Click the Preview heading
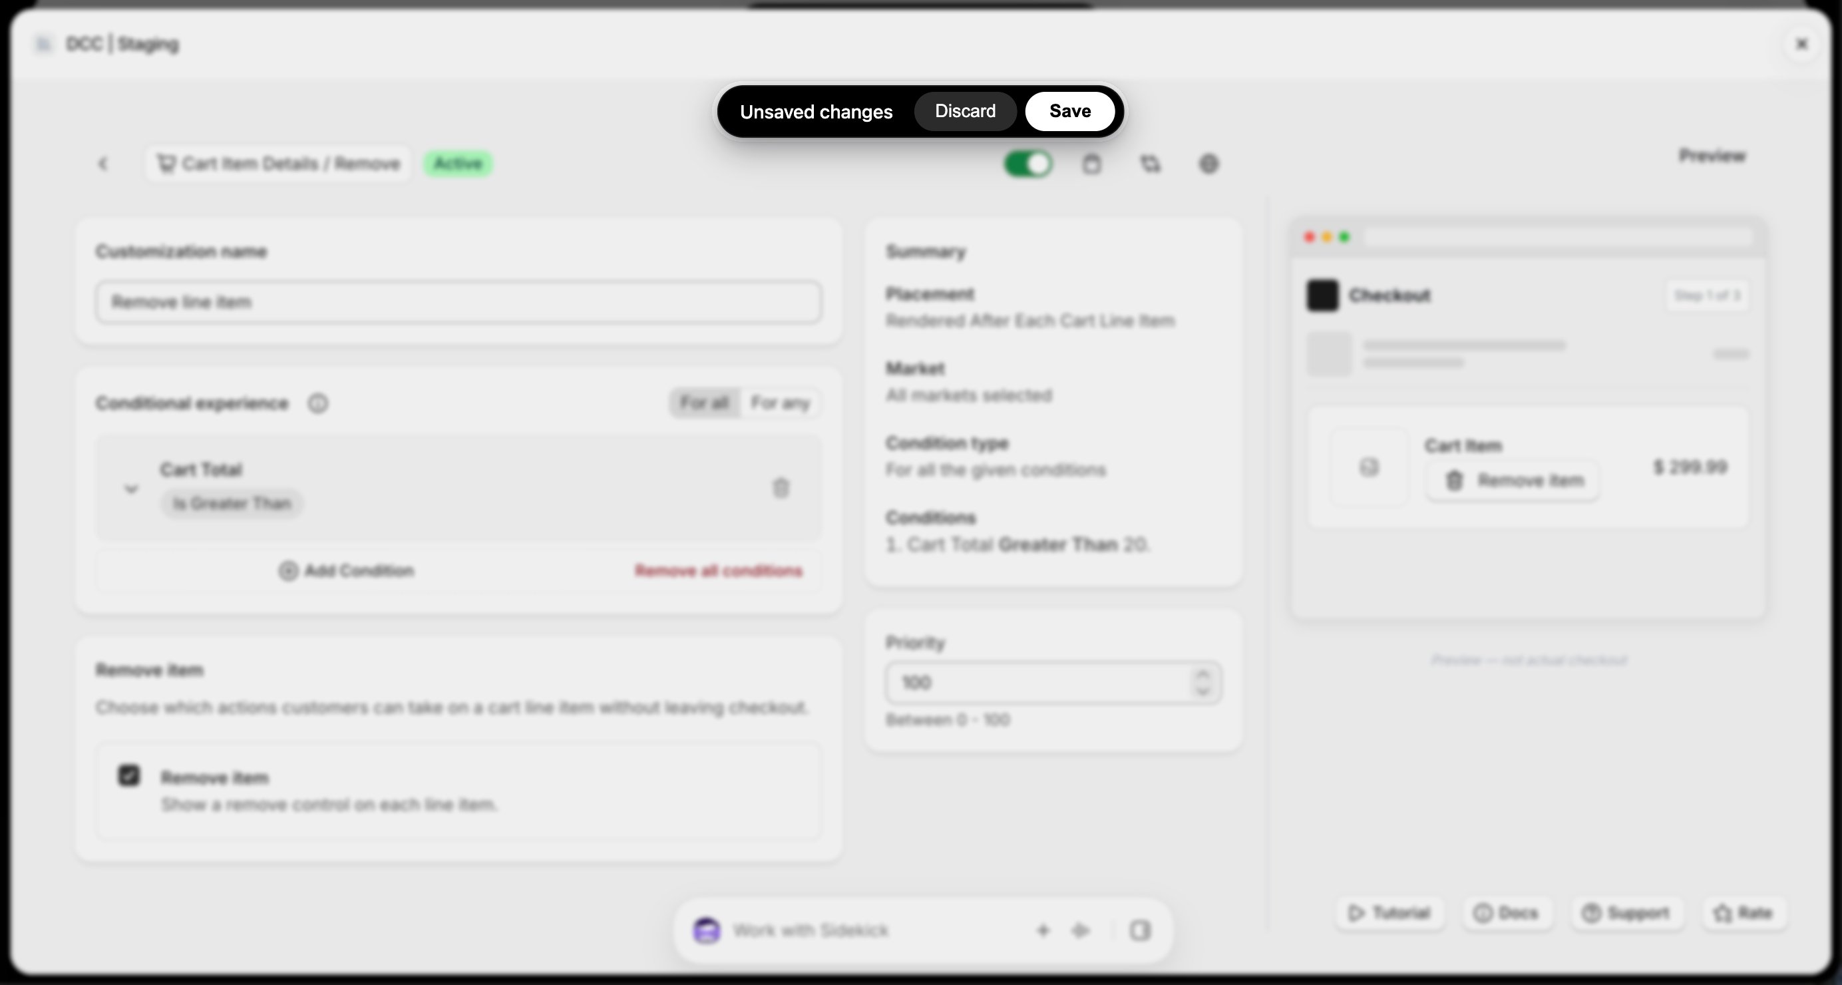This screenshot has width=1842, height=985. pos(1712,156)
